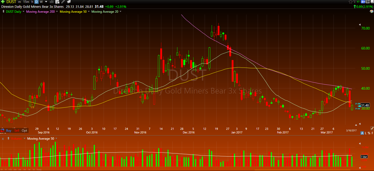Close the Volume pane with x
Screen dimensions: 374x171
[3, 139]
